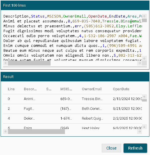Screen dimensions: 150x155
Task: Click vertical scrollbar thumb in First 100 lines
Action: 144,20
